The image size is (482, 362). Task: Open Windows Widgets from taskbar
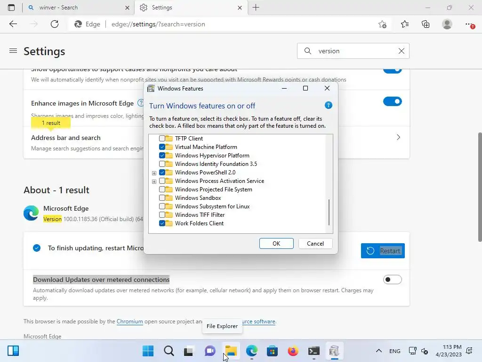point(13,351)
